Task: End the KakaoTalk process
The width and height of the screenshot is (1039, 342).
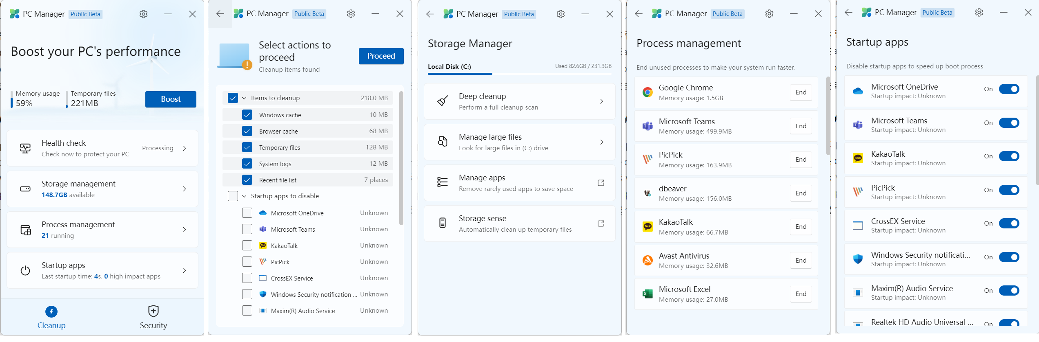Action: 801,227
